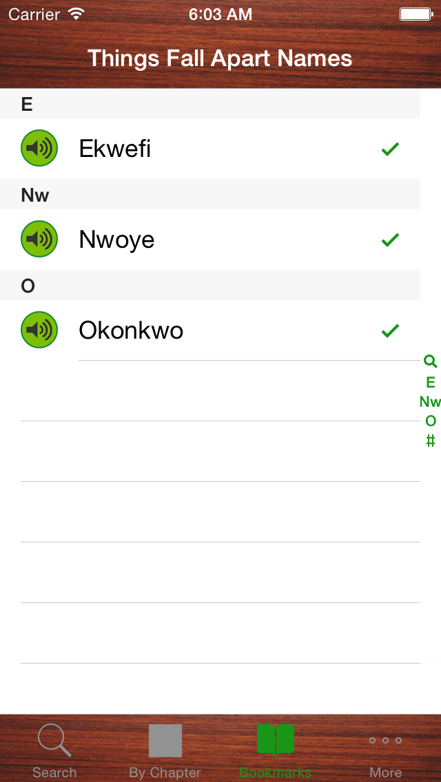Tap the Things Fall Apart Names title
This screenshot has height=782, width=441.
click(x=220, y=59)
